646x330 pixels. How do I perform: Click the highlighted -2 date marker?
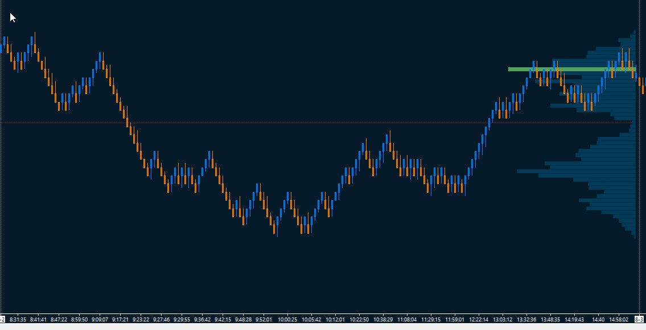point(2,319)
